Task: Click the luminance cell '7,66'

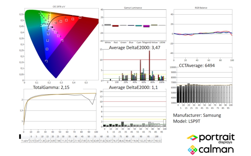Action: (x=59, y=141)
